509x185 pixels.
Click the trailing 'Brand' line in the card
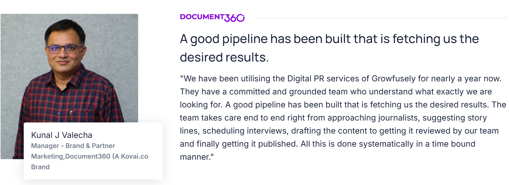click(x=40, y=167)
